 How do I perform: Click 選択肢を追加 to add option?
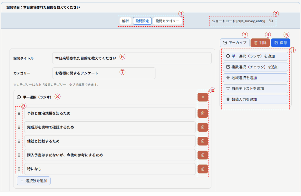point(34,181)
